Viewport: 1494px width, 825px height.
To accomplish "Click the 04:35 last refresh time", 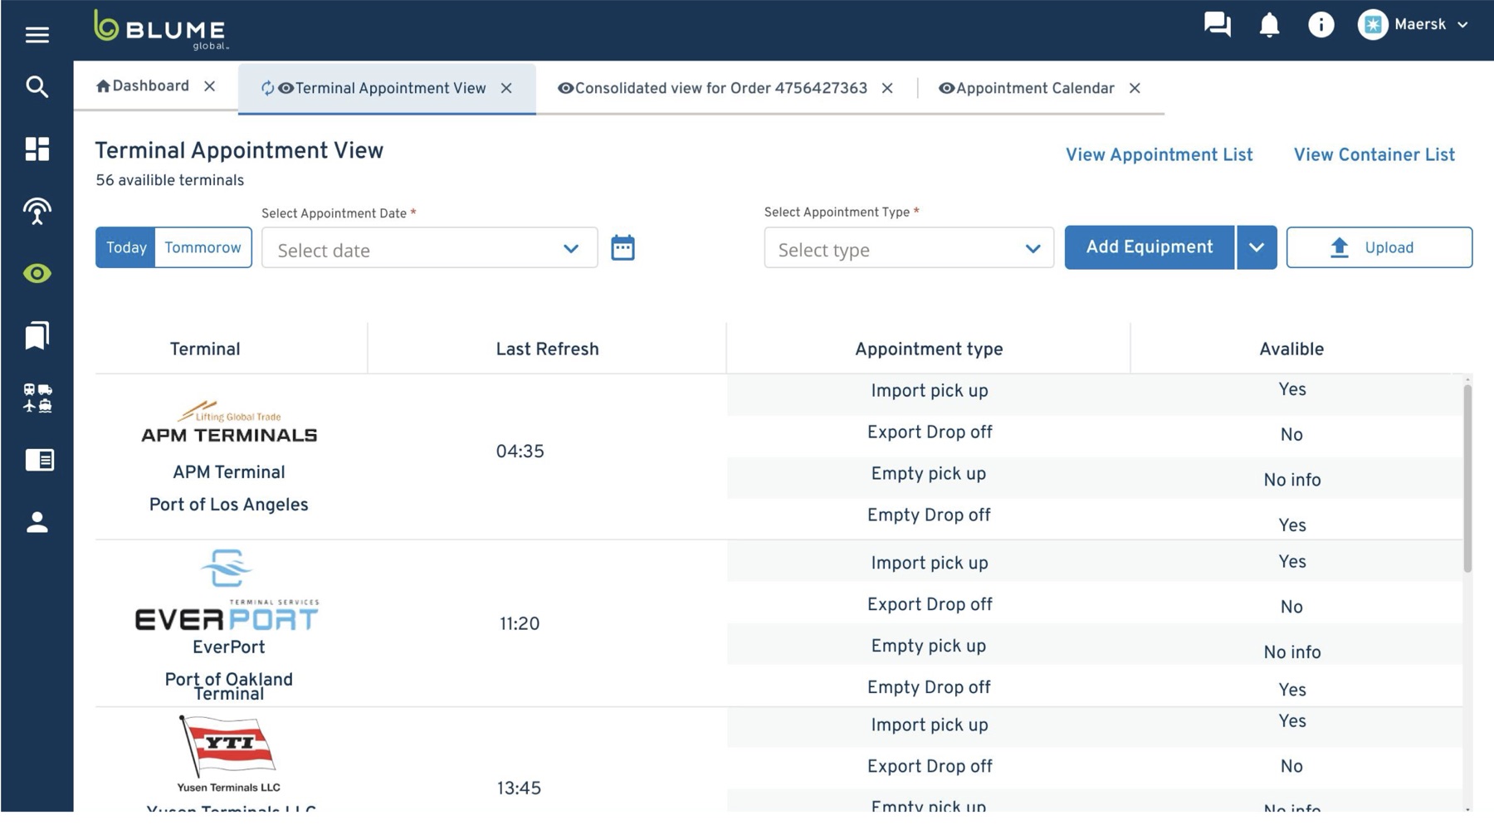I will coord(520,452).
